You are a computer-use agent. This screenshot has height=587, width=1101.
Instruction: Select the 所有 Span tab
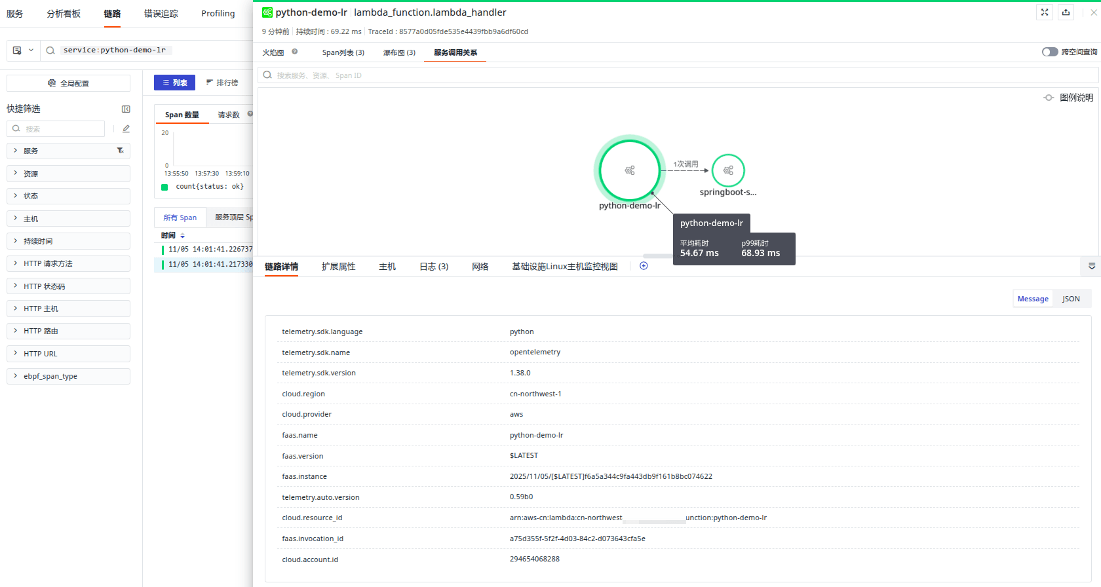(180, 218)
